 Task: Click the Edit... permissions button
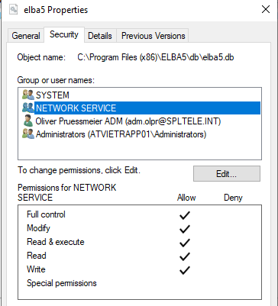(x=227, y=174)
